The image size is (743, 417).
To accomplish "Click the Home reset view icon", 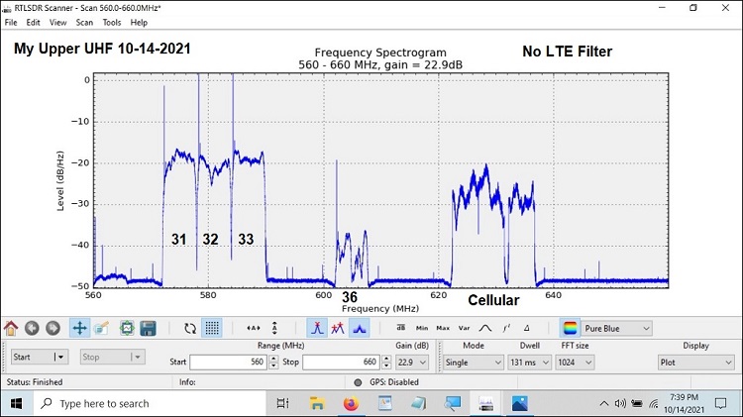I will [x=12, y=328].
